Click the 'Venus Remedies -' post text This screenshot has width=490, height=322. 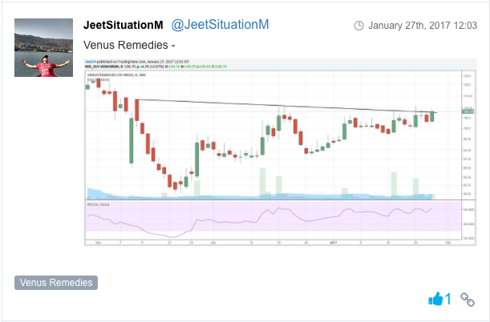tap(129, 45)
